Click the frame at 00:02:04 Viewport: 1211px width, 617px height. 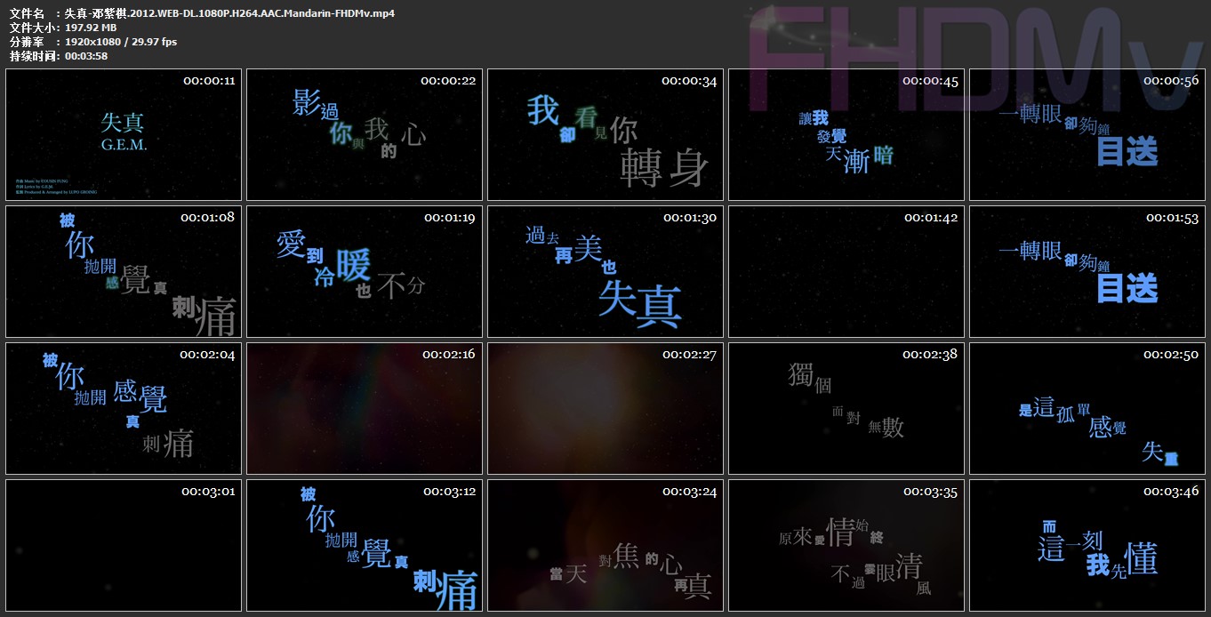tap(124, 409)
